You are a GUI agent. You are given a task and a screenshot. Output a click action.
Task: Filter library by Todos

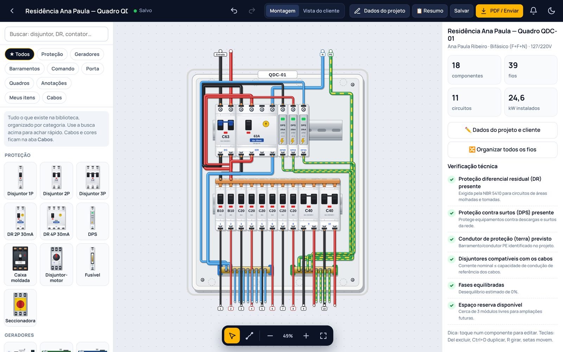point(20,54)
